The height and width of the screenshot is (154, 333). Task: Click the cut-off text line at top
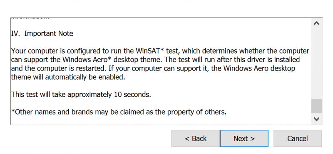(x=30, y=18)
